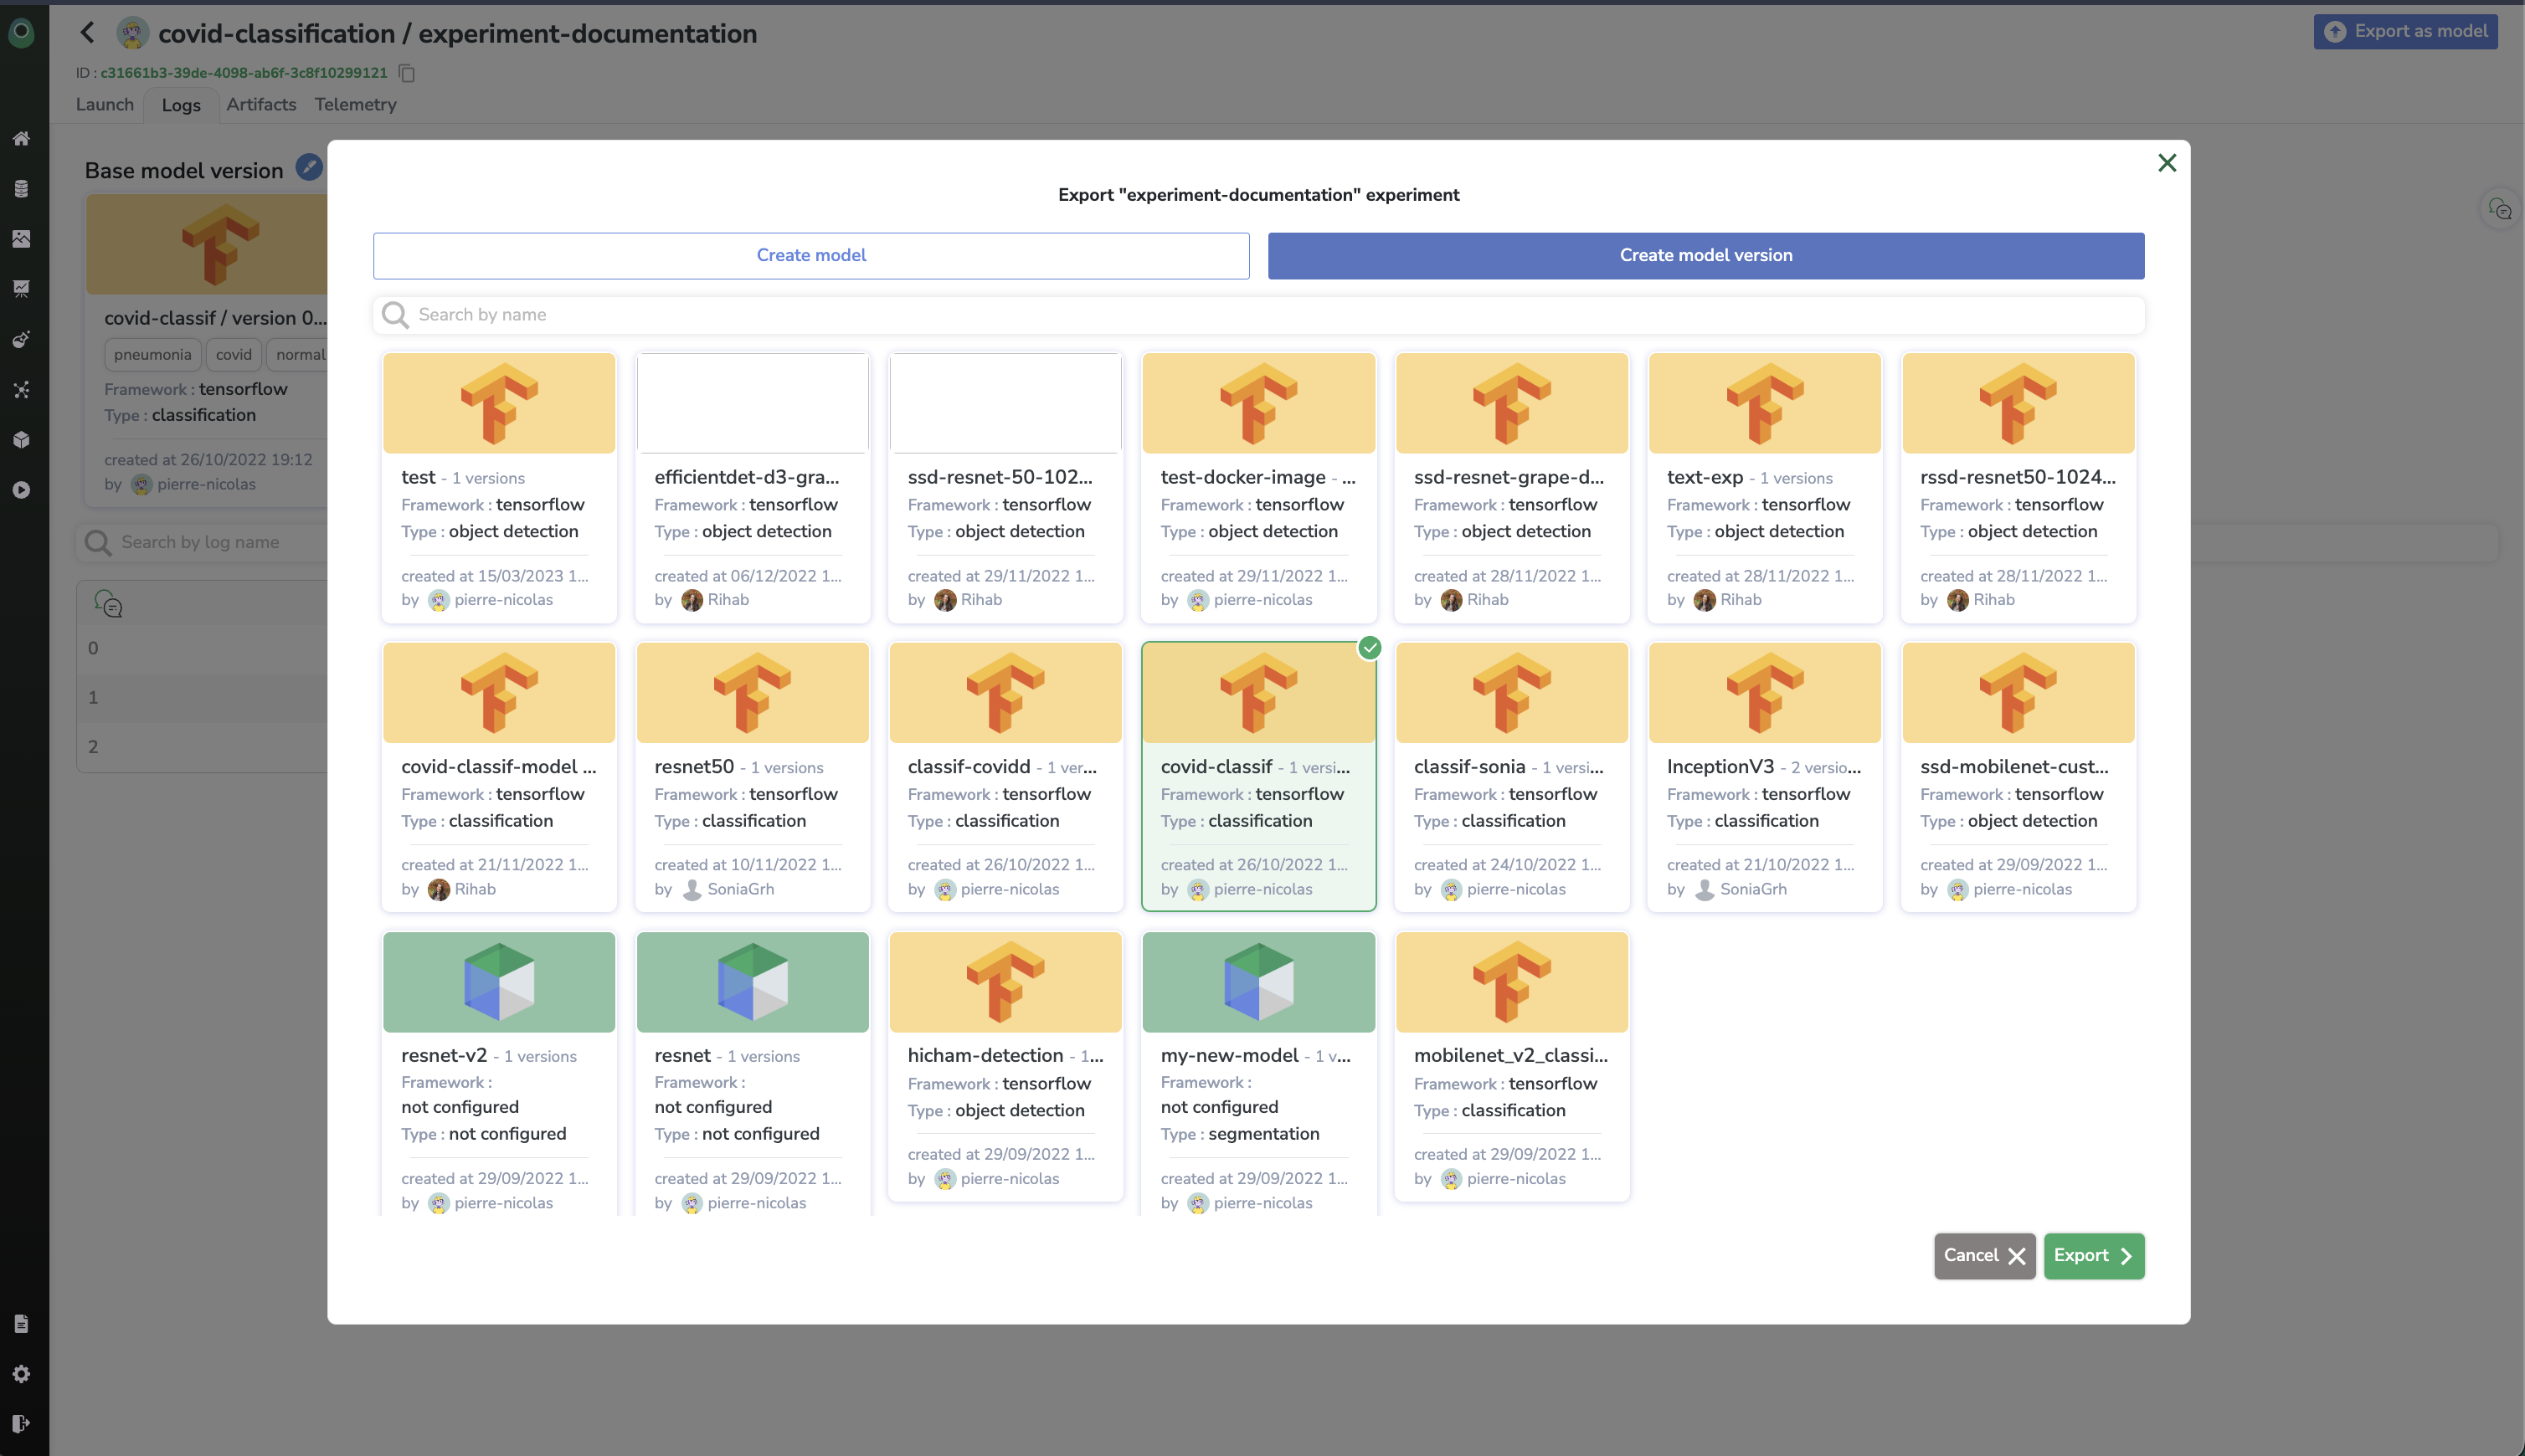
Task: Click the Cancel button
Action: [1984, 1256]
